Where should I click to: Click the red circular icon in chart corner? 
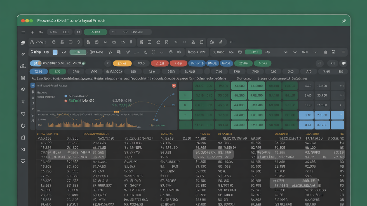174,86
